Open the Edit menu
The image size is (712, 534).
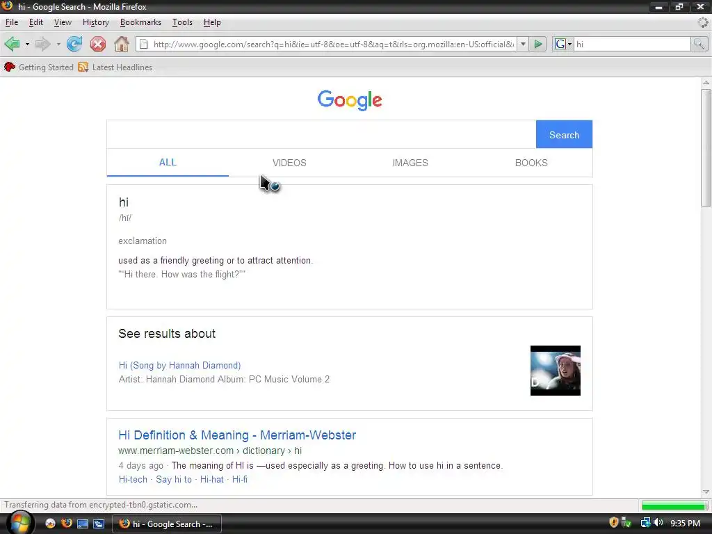coord(36,22)
